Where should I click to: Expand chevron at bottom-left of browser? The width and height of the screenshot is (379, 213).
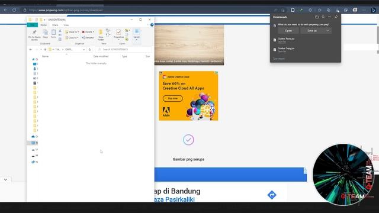pos(5,179)
